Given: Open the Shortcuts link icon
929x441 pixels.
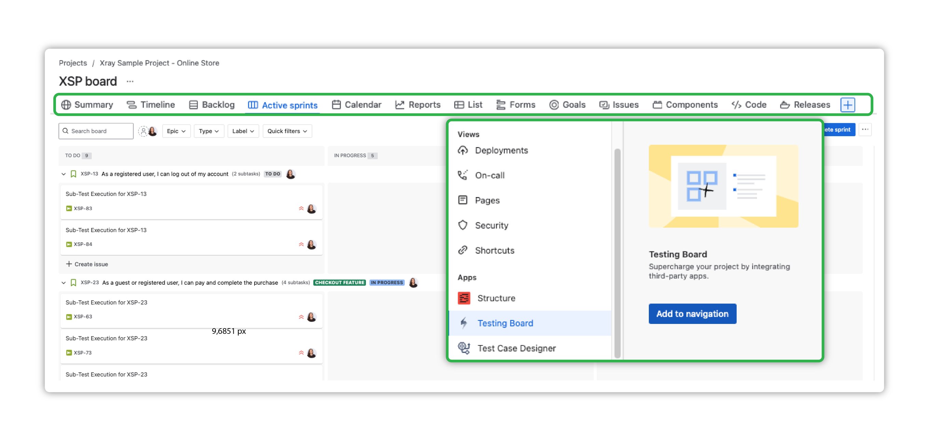Looking at the screenshot, I should (x=463, y=251).
